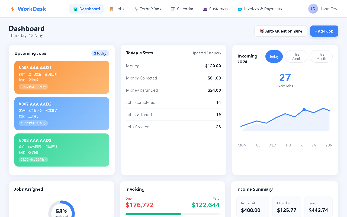Click the Jobs clipboard icon

click(112, 9)
